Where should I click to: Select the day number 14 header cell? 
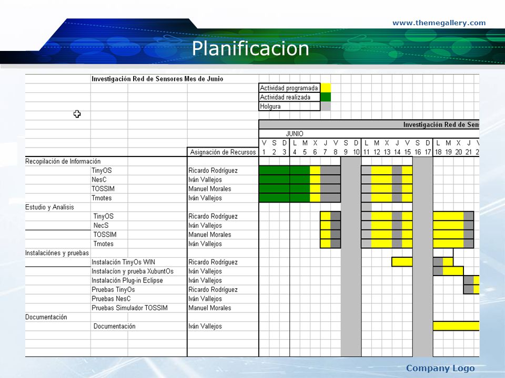tap(397, 152)
